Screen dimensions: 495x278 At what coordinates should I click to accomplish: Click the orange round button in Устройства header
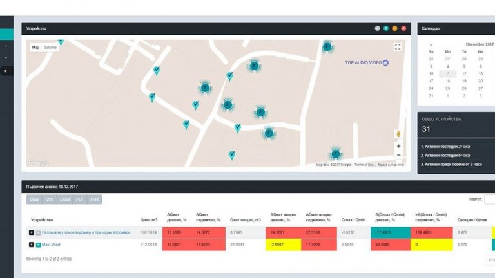coord(394,28)
